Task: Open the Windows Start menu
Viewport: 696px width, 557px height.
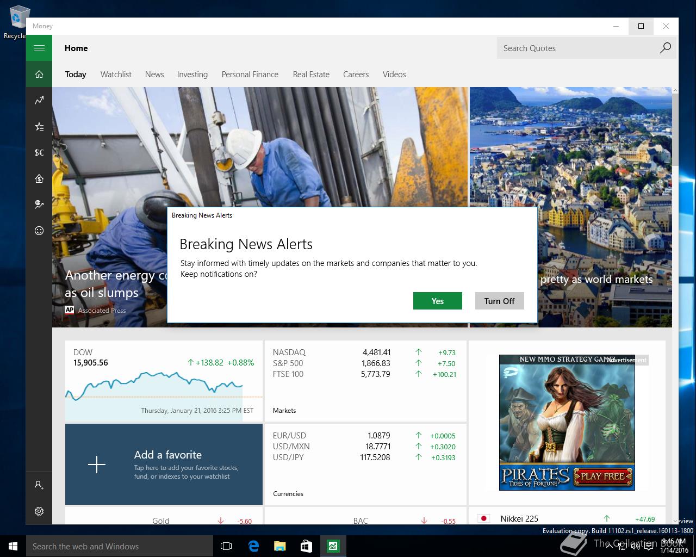Action: 13,546
